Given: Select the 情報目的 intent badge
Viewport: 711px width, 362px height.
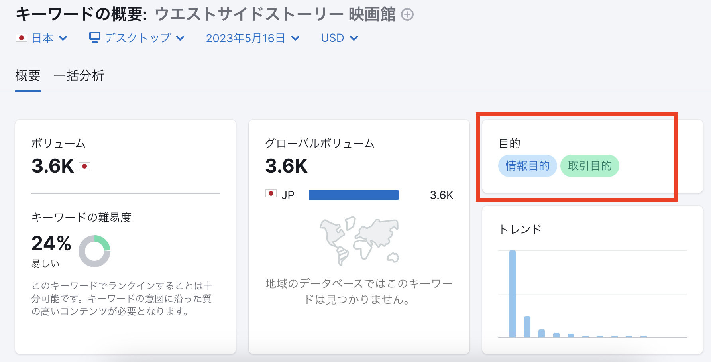Looking at the screenshot, I should click(x=527, y=166).
